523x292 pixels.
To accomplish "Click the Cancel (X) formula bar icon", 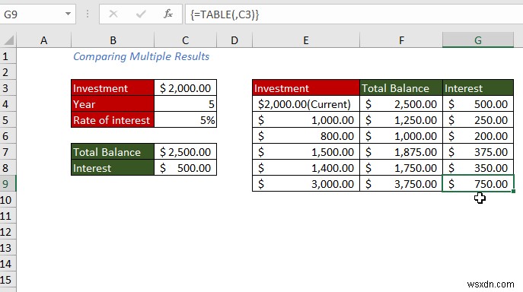I will click(113, 14).
